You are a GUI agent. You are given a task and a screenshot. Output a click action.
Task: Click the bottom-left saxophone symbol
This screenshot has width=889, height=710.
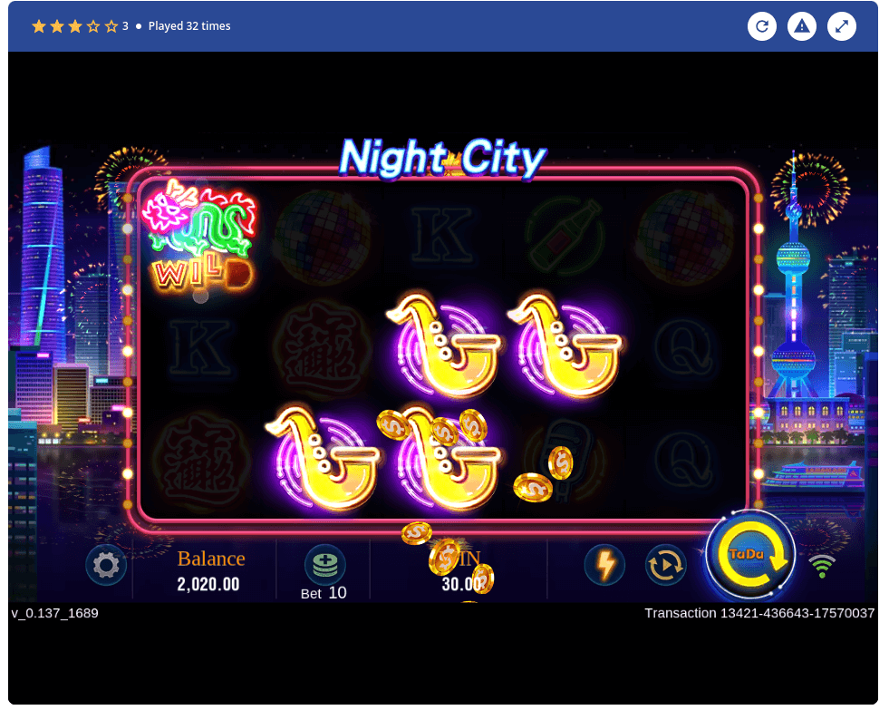pos(322,458)
